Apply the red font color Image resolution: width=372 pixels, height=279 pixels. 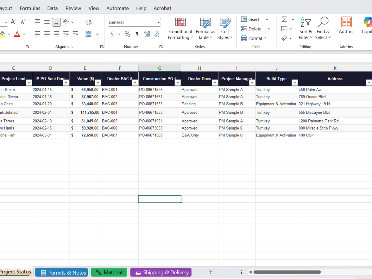17,34
